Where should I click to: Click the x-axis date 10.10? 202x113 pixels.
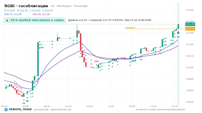coord(47,106)
